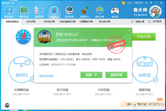Click the 鲁大师 mascot avatar

coord(155,11)
